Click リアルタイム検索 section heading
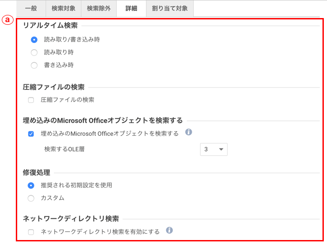This screenshot has height=245, width=327. 50,26
